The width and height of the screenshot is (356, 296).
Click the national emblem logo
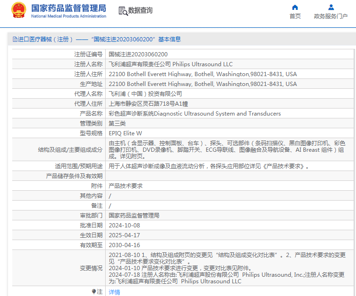pyautogui.click(x=19, y=10)
